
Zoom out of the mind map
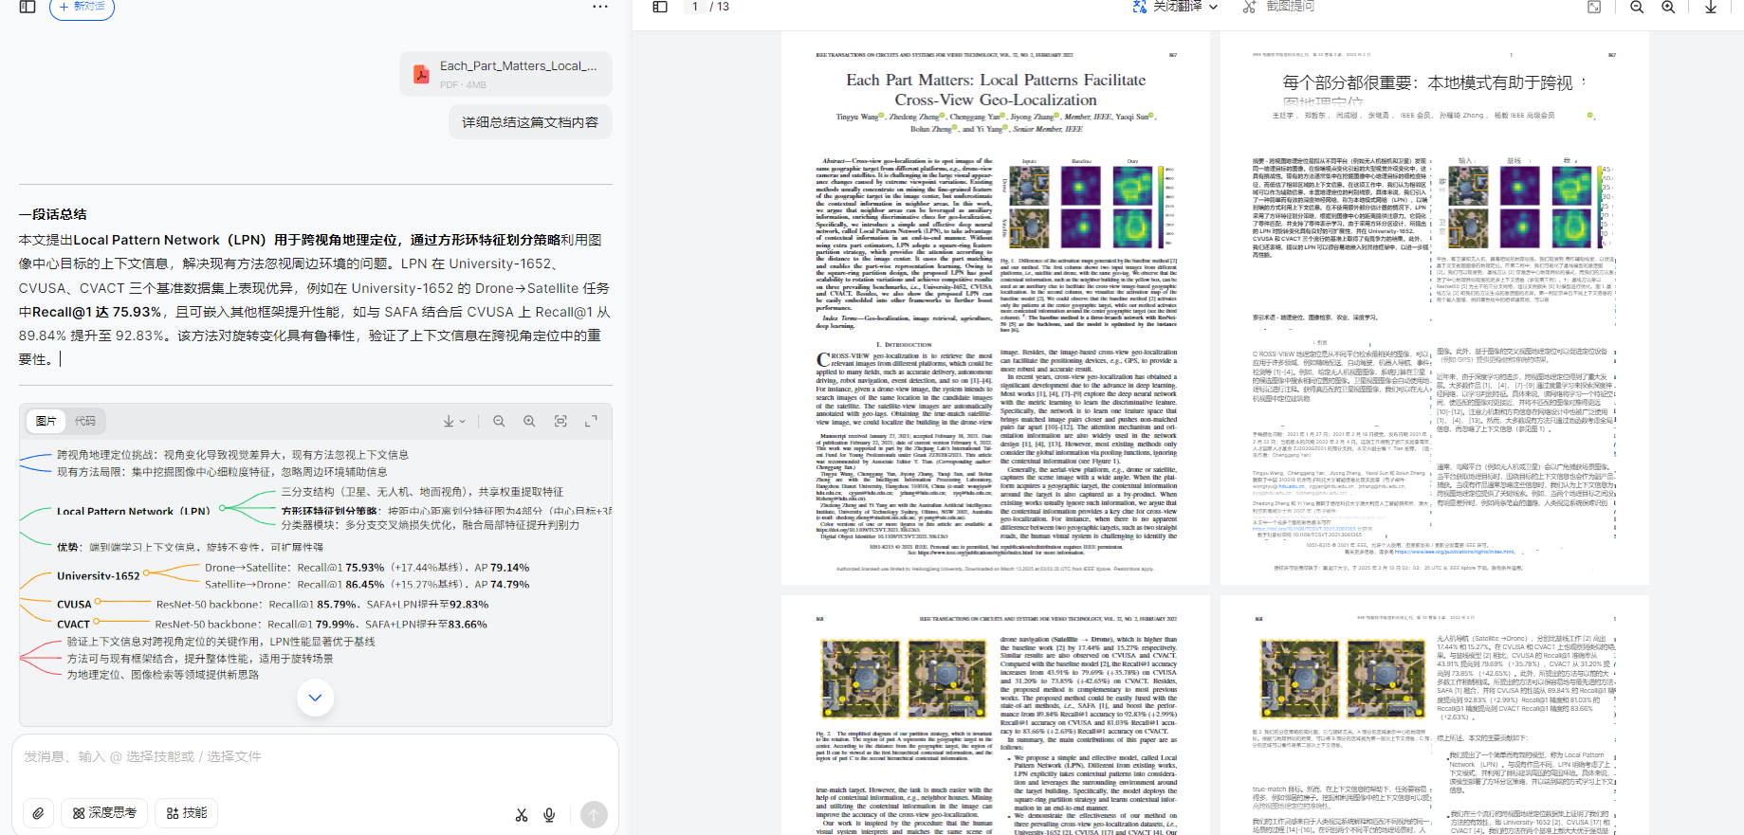(x=499, y=421)
